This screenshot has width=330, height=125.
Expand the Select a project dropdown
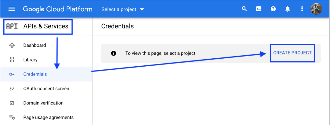click(x=123, y=9)
